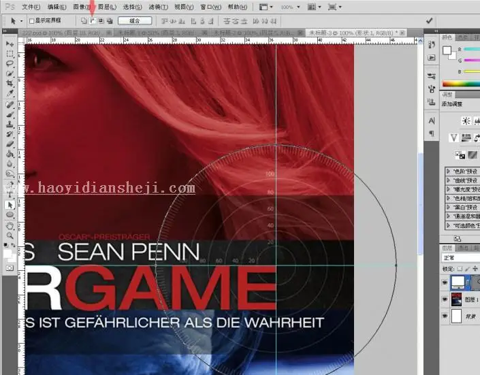Select the Zoom magnifier tool
Viewport: 480px width, 375px height.
[10, 236]
